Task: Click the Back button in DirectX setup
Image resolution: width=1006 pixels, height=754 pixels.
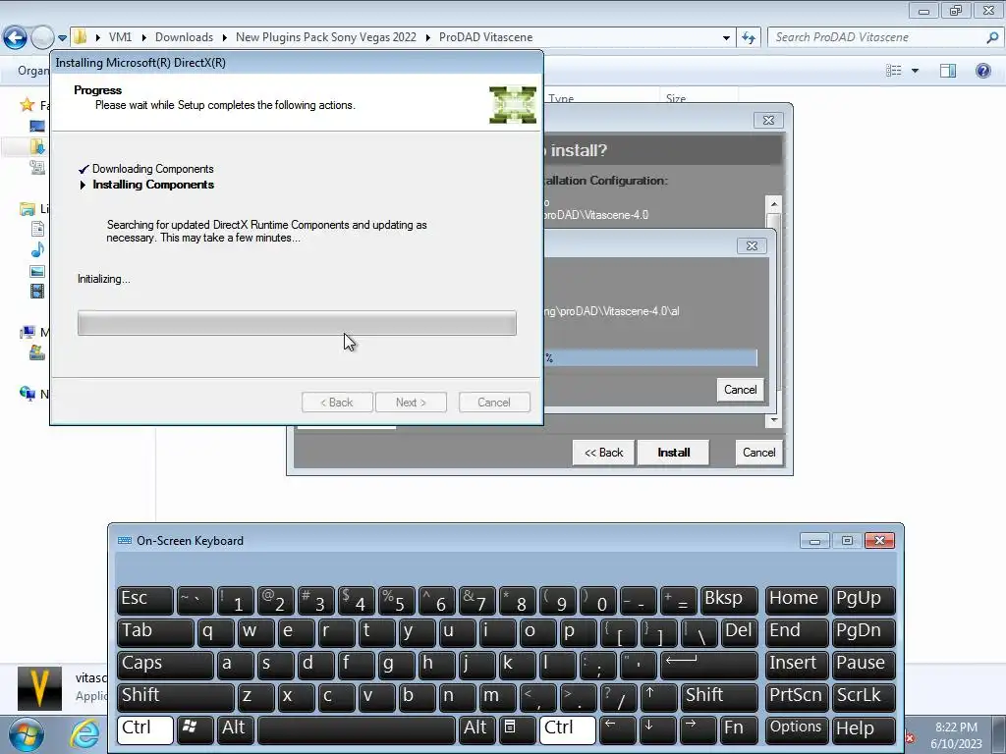Action: click(337, 402)
